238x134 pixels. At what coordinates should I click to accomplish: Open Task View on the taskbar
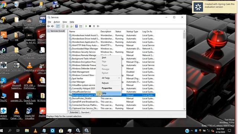(18, 131)
